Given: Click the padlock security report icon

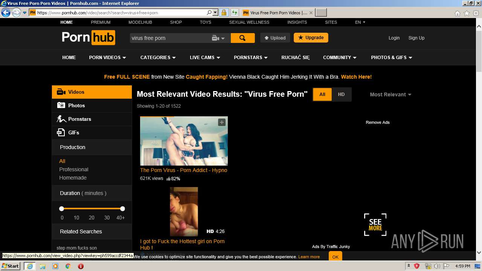Looking at the screenshot, I should click(x=224, y=13).
